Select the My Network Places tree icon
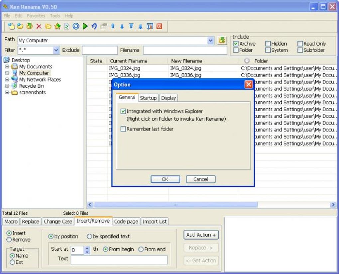This screenshot has height=274, width=339. click(15, 79)
